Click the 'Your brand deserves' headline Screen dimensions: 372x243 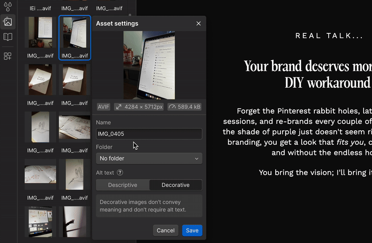tap(308, 74)
